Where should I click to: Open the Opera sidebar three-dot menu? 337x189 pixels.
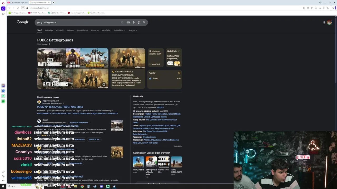tap(3, 181)
